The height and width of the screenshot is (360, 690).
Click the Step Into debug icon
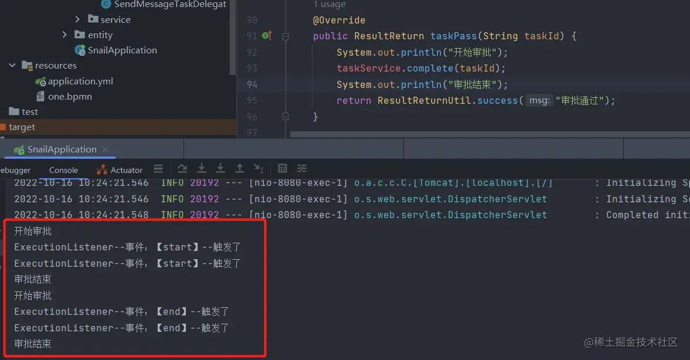[x=202, y=168]
